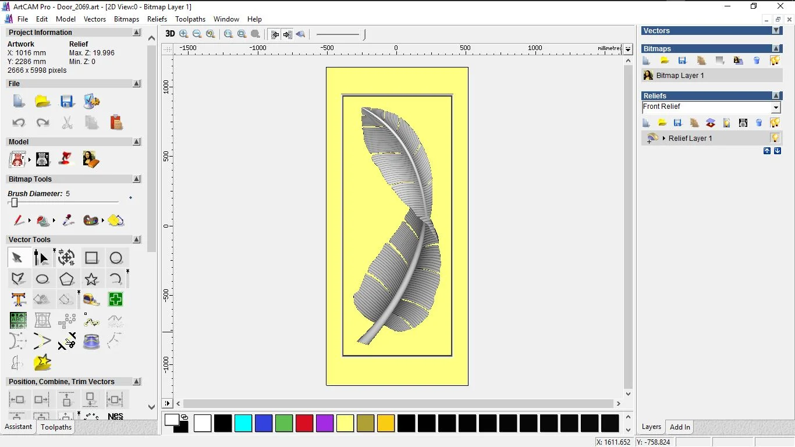Viewport: 795px width, 447px height.
Task: Select the Create Rectangle vector tool
Action: click(x=91, y=258)
